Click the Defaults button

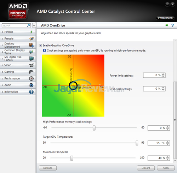coord(48,168)
